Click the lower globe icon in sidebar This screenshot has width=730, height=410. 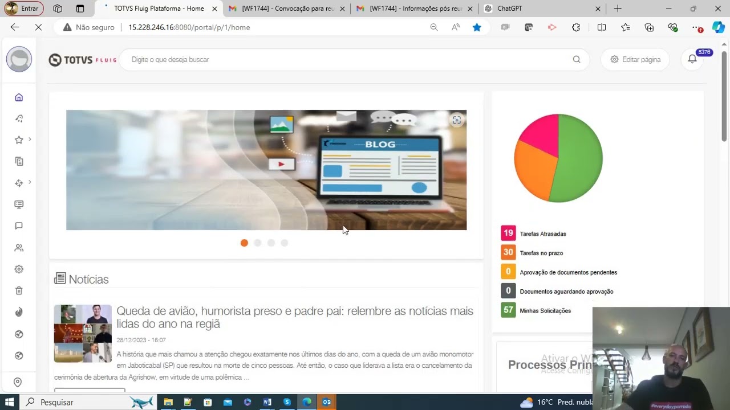[19, 356]
